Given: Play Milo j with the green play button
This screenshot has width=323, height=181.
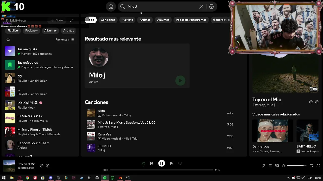Looking at the screenshot, I should point(180,80).
